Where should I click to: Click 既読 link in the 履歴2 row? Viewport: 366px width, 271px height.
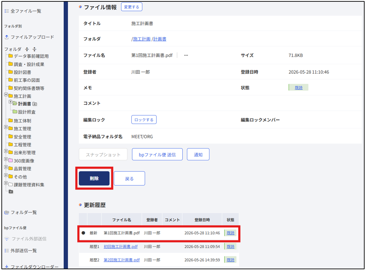[x=230, y=260]
